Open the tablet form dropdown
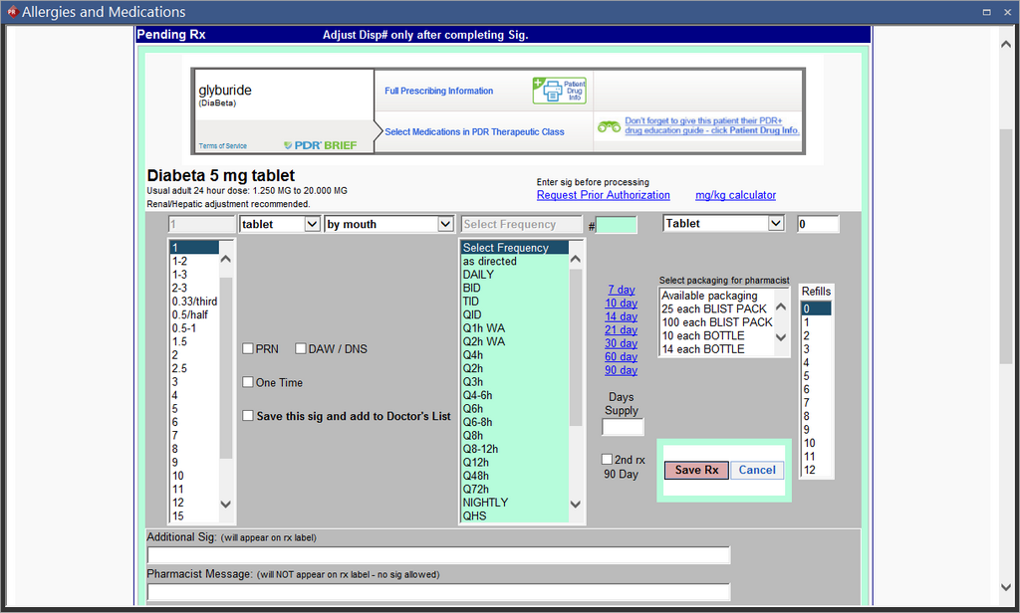 click(x=280, y=225)
